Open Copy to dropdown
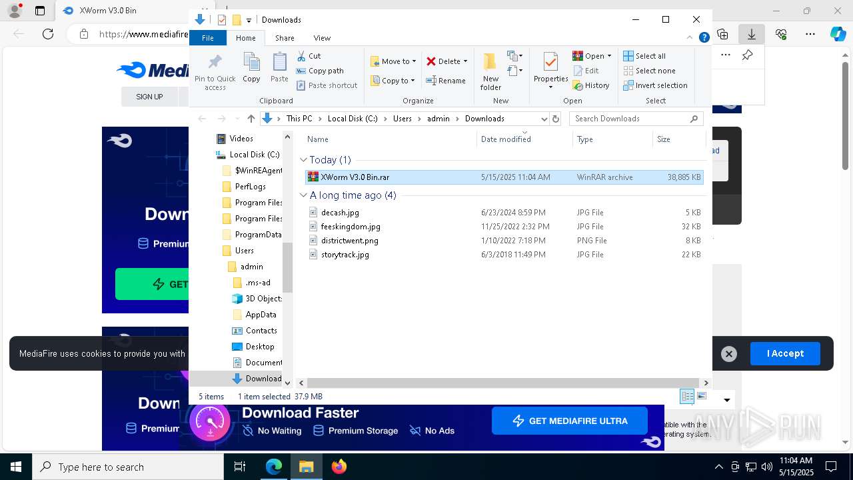This screenshot has width=853, height=480. coord(393,81)
